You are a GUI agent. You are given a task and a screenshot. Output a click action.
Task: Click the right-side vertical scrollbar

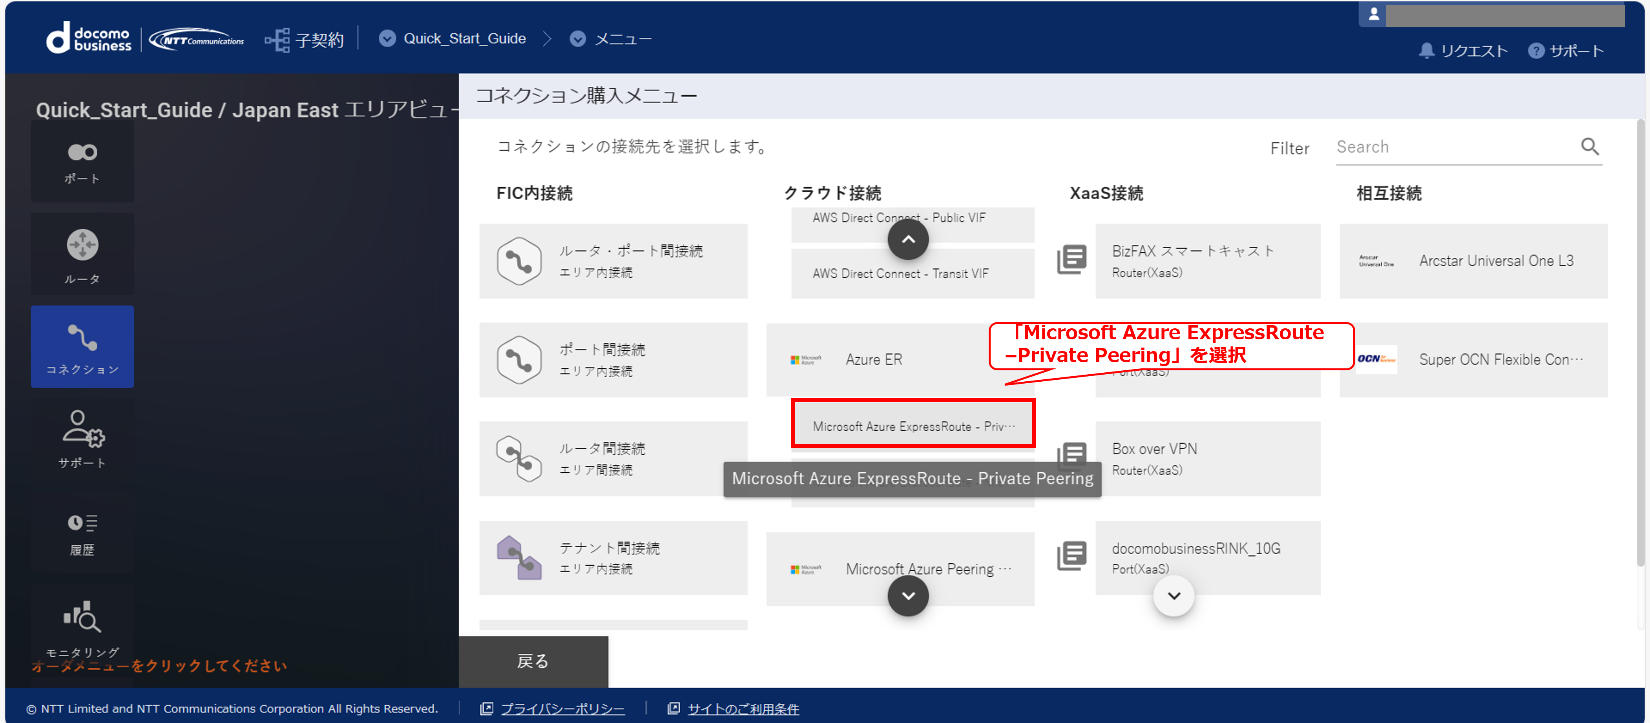[1640, 342]
